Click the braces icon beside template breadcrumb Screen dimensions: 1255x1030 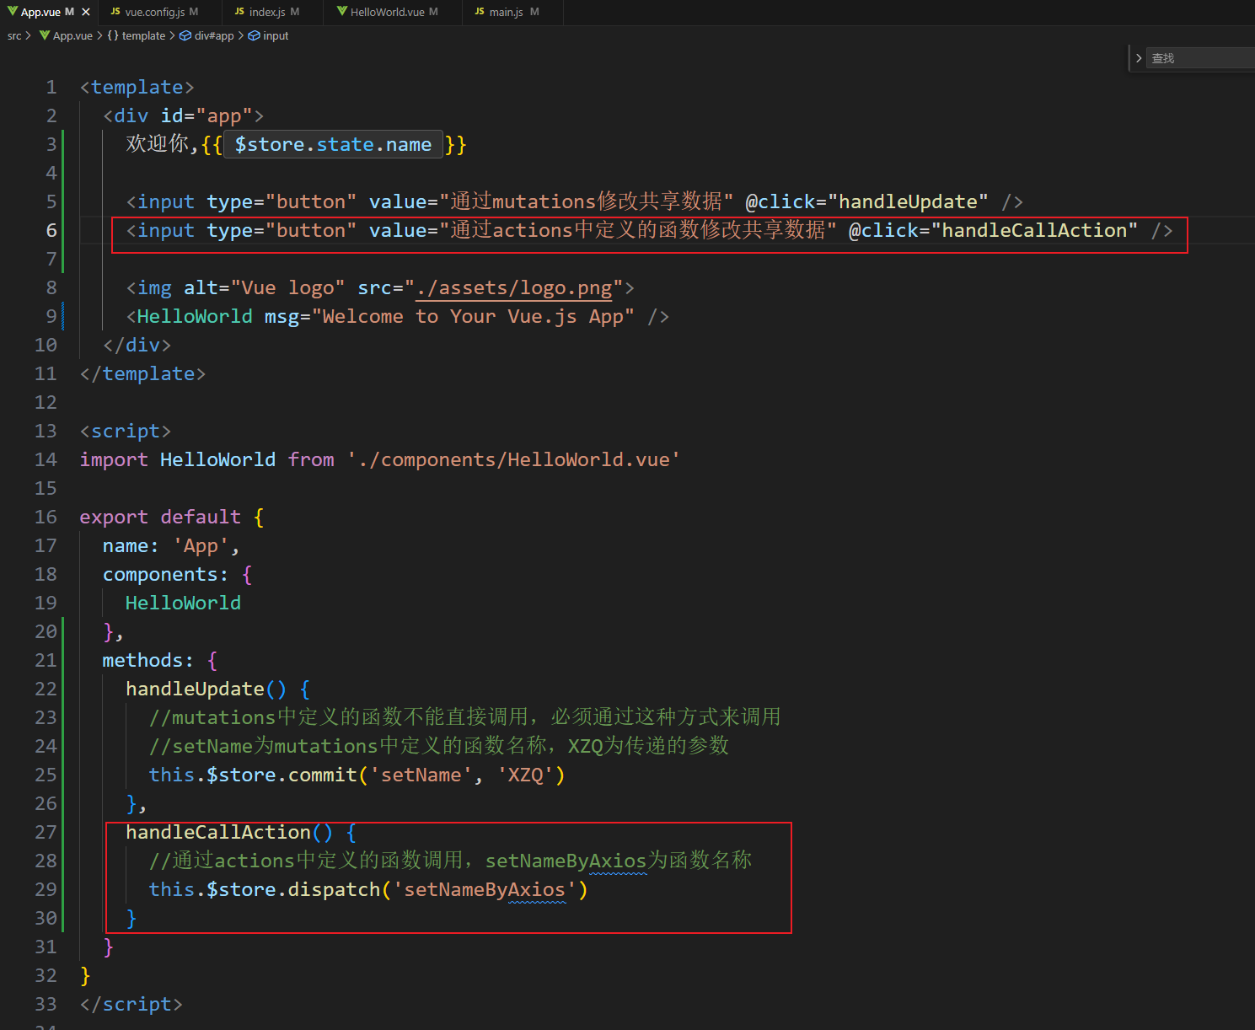pos(113,35)
